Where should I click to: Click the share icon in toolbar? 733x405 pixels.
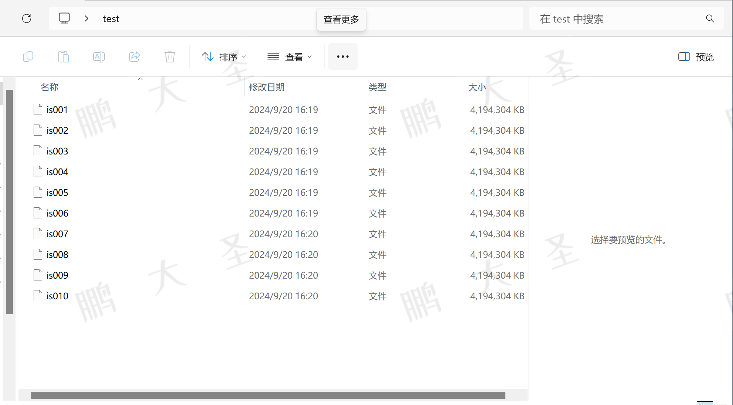[x=134, y=57]
